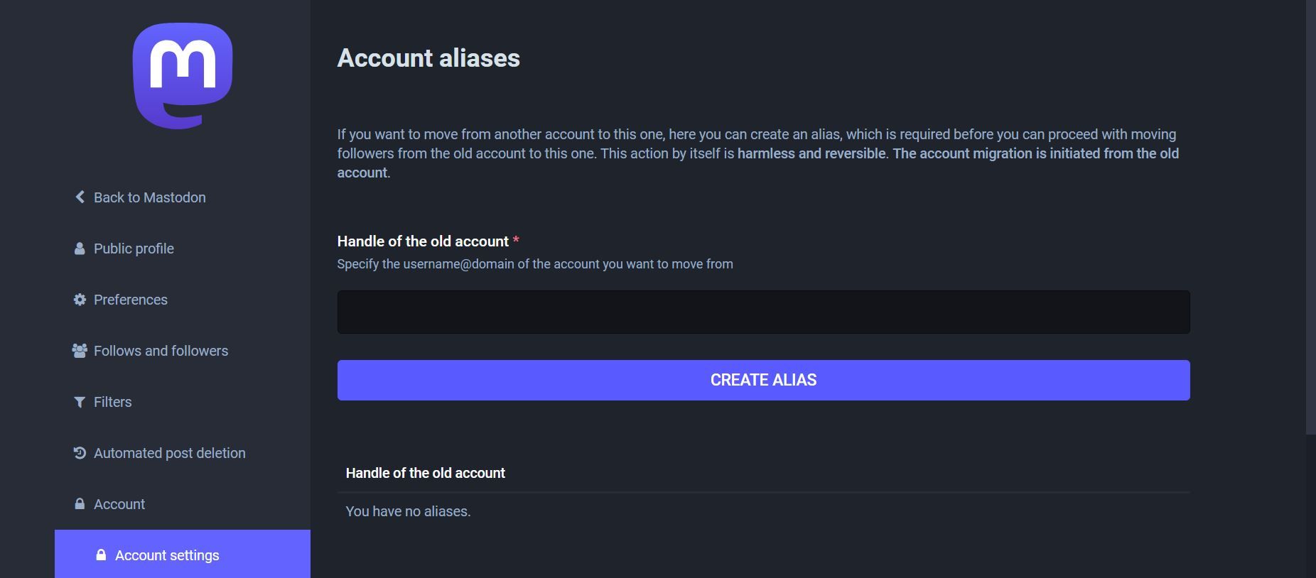Open the Public profile section
Viewport: 1316px width, 578px height.
pyautogui.click(x=133, y=249)
